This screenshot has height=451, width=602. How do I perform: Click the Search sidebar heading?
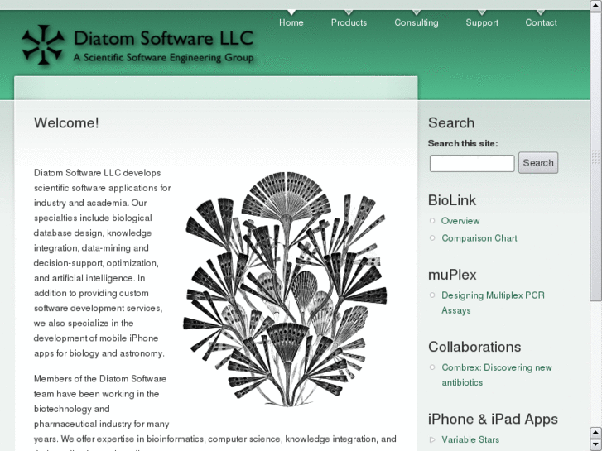coord(451,122)
